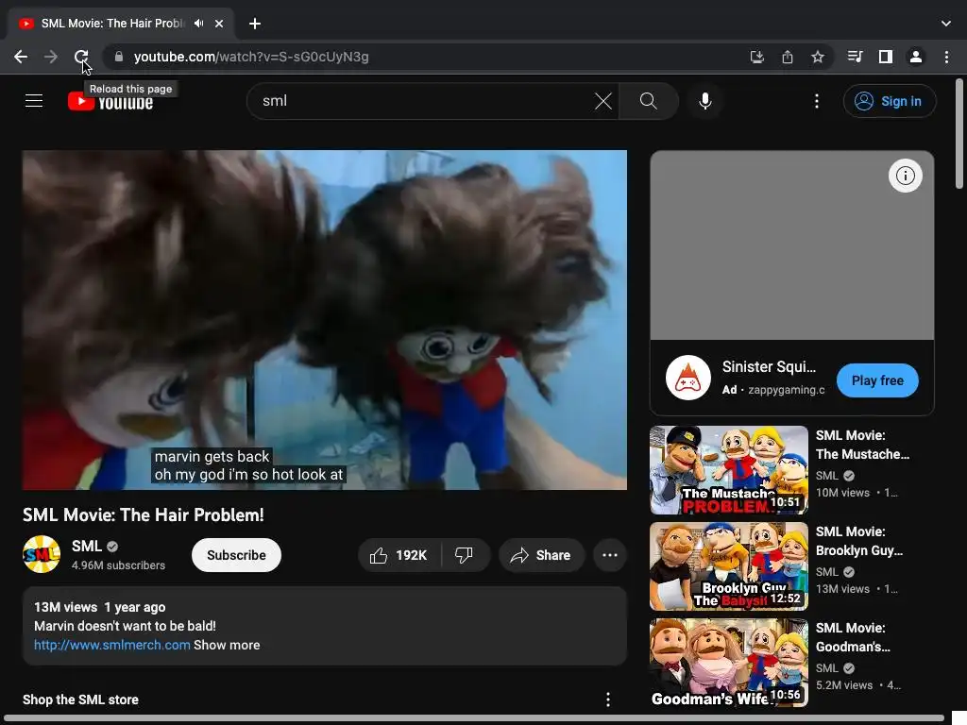This screenshot has width=967, height=725.
Task: Reload this page
Action: click(81, 57)
